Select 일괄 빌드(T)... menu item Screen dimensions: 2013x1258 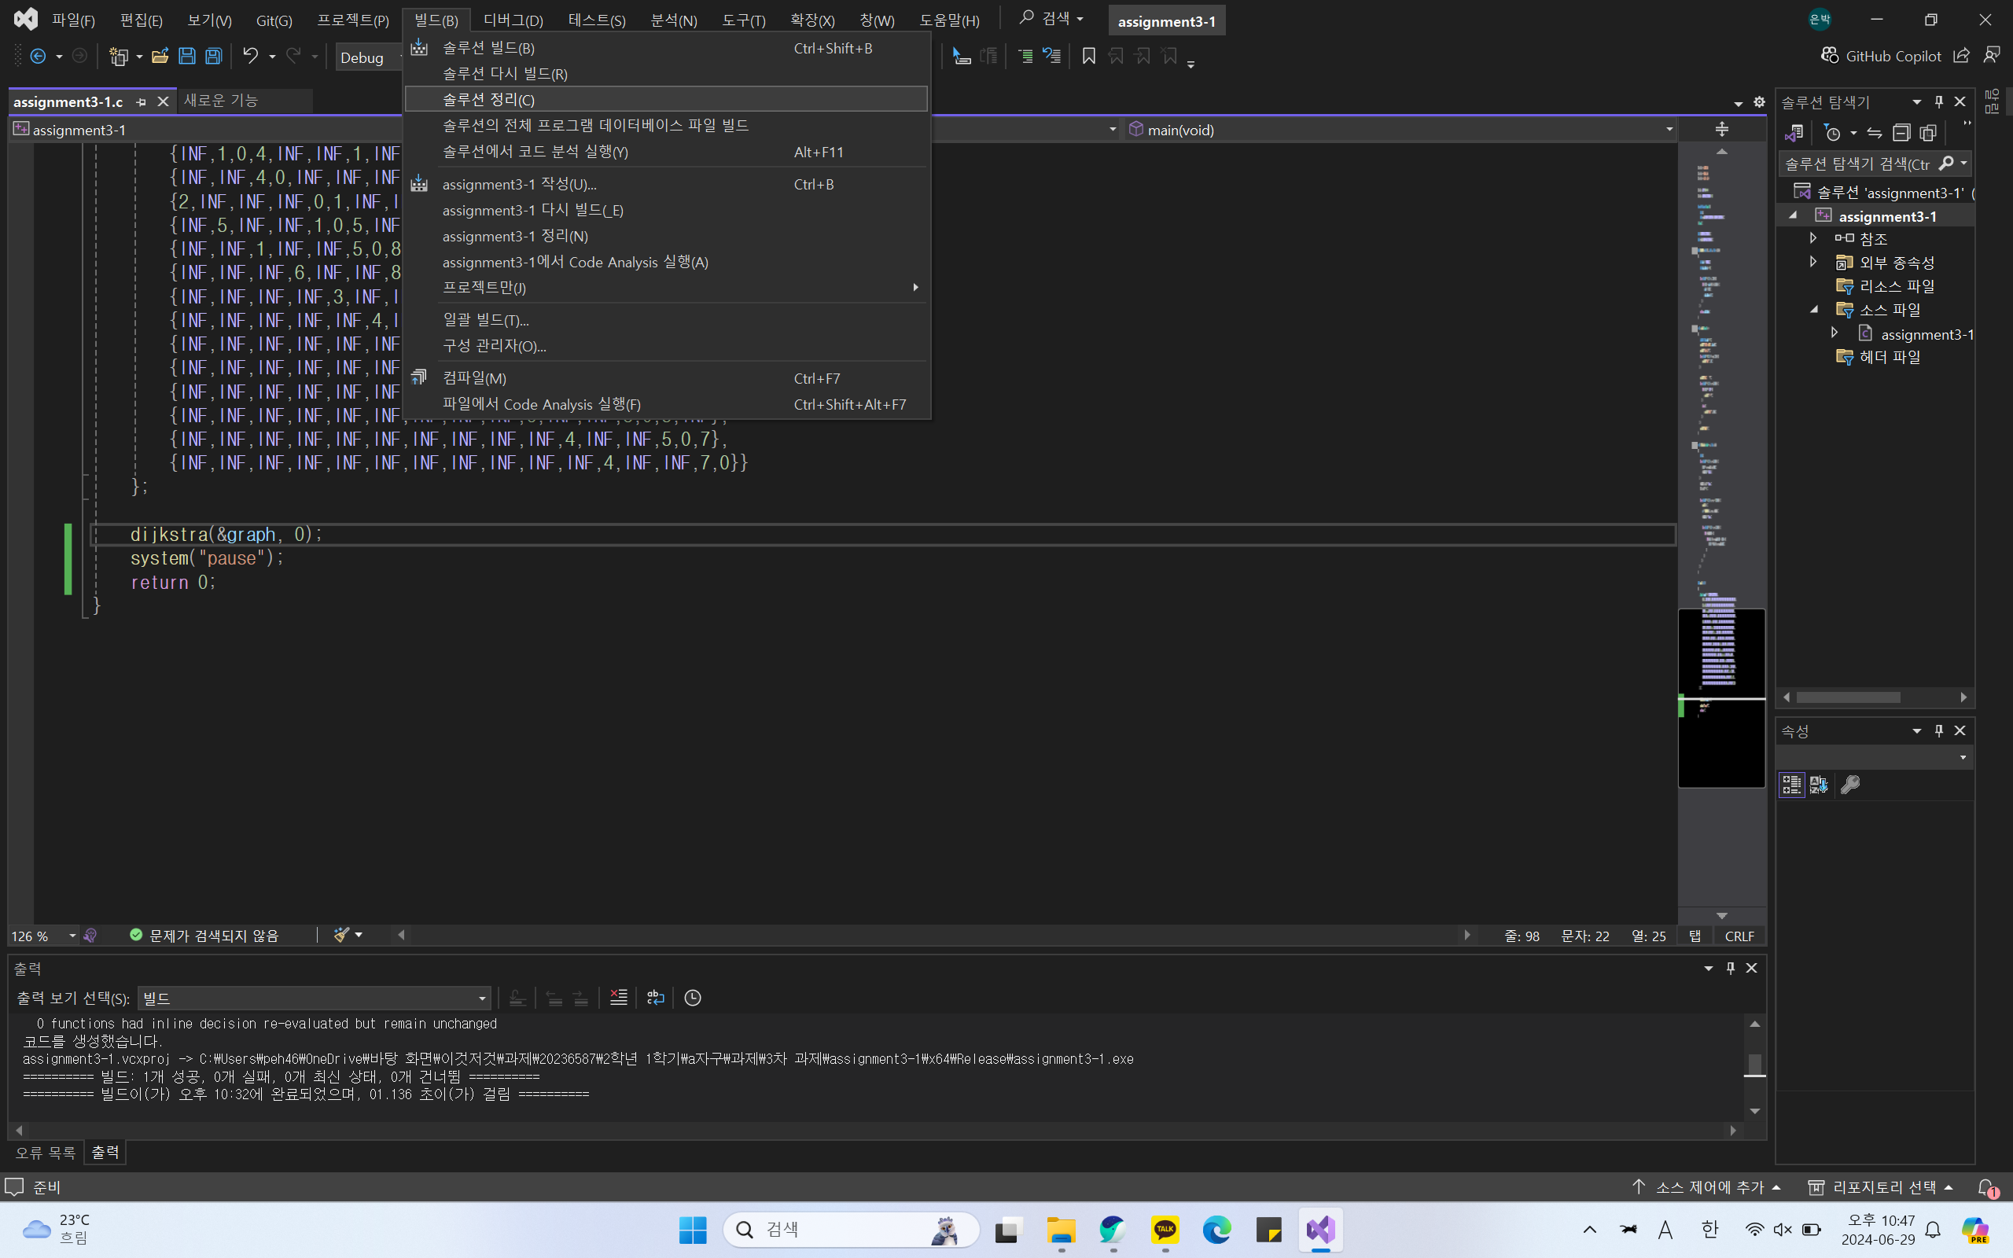pyautogui.click(x=666, y=319)
